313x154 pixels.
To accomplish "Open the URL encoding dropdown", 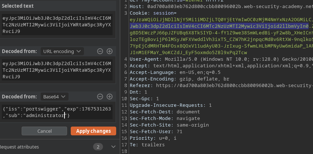I will [x=62, y=51].
